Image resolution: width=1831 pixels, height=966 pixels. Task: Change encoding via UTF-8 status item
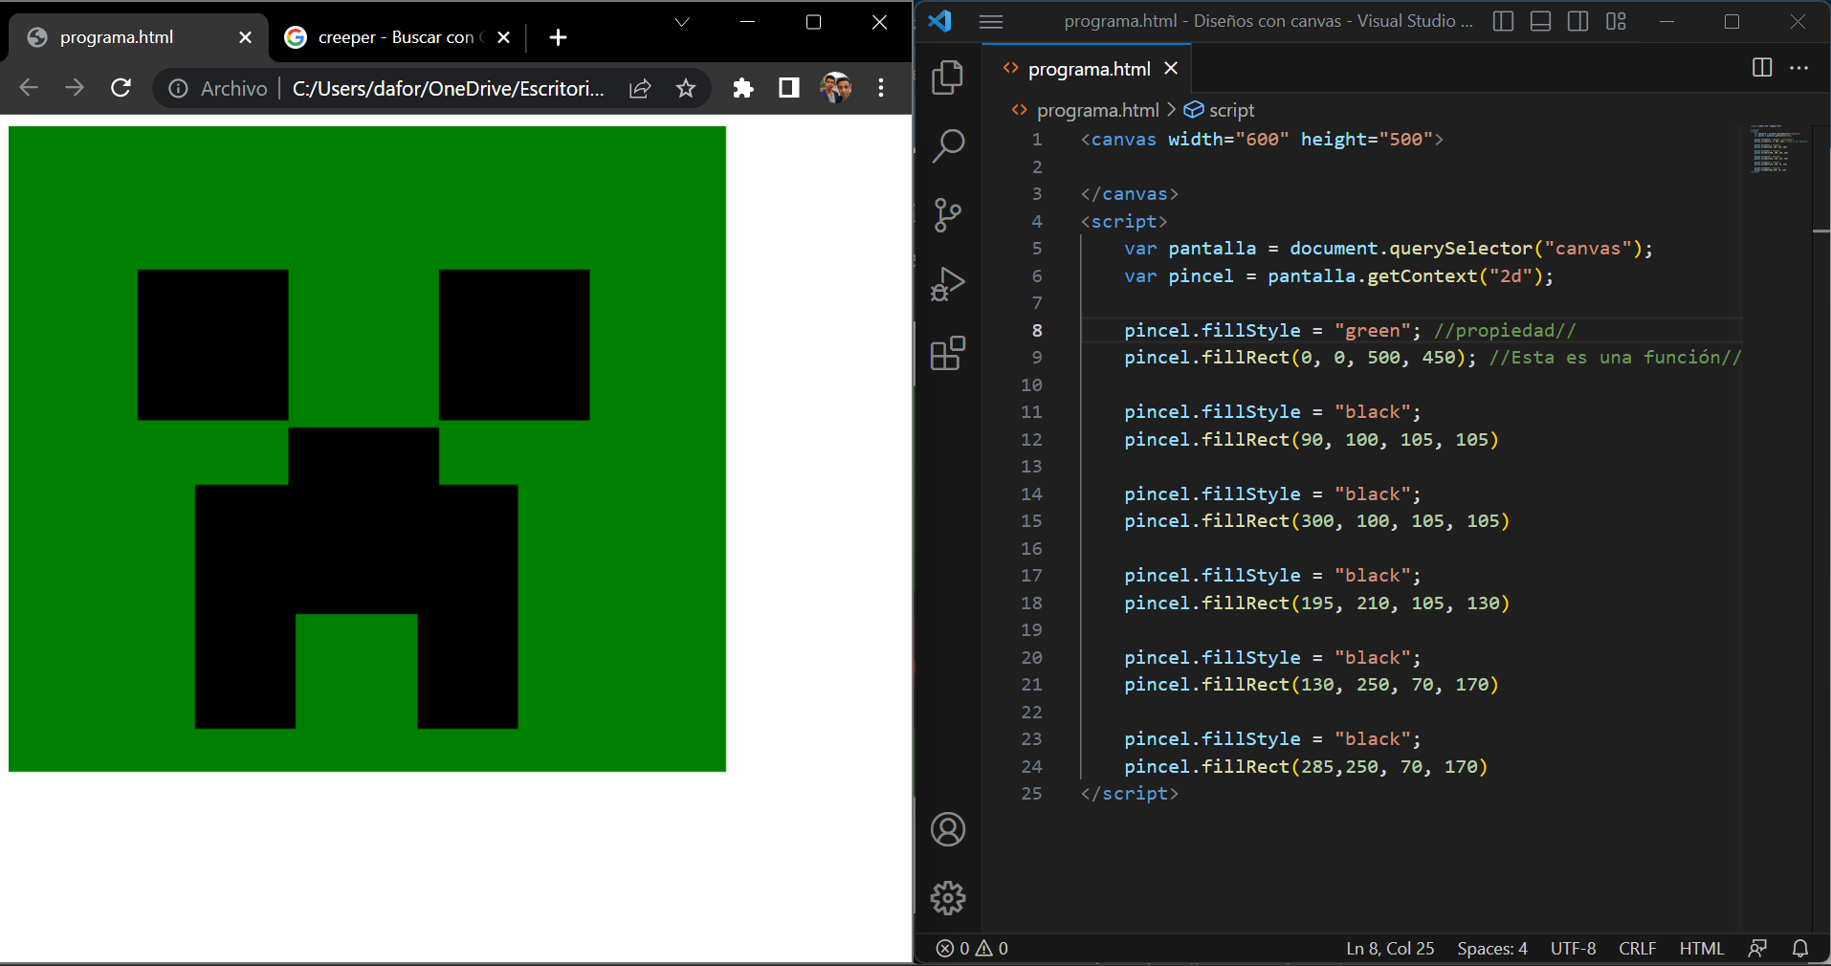[x=1573, y=948]
